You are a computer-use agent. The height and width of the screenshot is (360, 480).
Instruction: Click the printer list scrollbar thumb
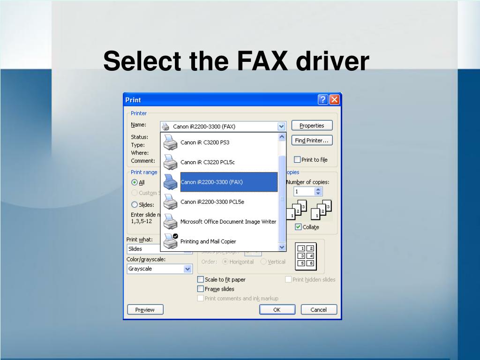[x=282, y=199]
